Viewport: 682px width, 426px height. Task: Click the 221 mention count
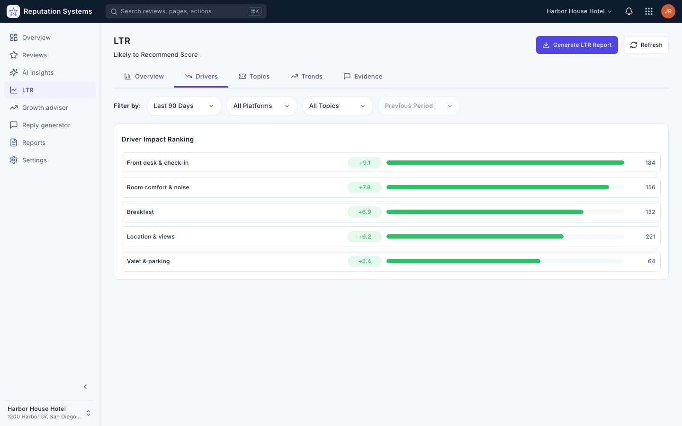(651, 237)
